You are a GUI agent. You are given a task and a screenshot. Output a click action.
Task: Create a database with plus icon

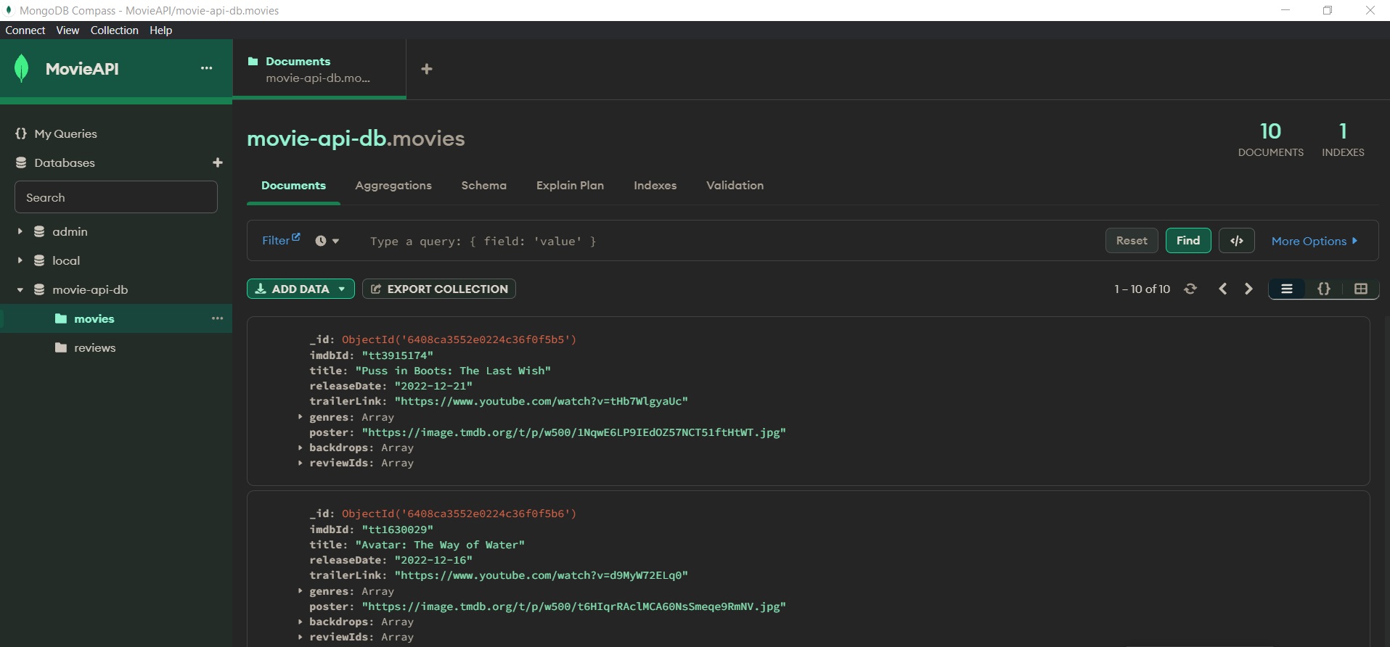[x=218, y=162]
